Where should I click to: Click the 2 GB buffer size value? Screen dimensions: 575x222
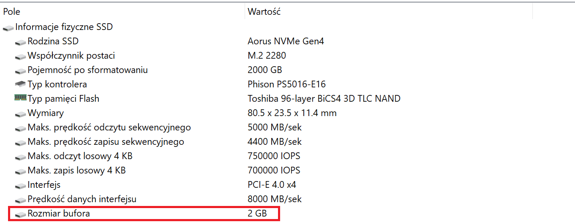[x=257, y=214]
